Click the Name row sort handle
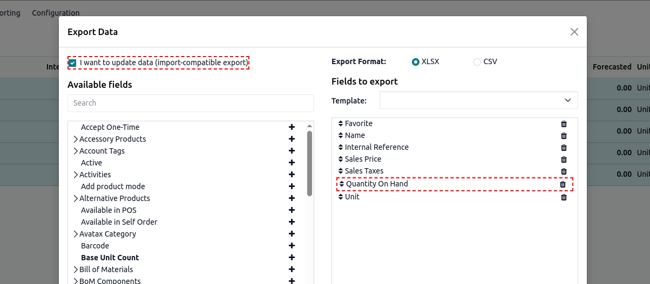Image resolution: width=650 pixels, height=284 pixels. (x=341, y=135)
